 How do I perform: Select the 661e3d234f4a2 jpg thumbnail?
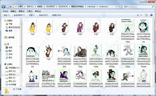pos(80,51)
